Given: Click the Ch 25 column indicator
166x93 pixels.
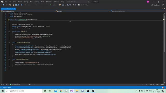Looking at the screenshot, I should (152, 85).
